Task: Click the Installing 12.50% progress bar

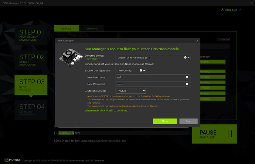Action: point(123,133)
